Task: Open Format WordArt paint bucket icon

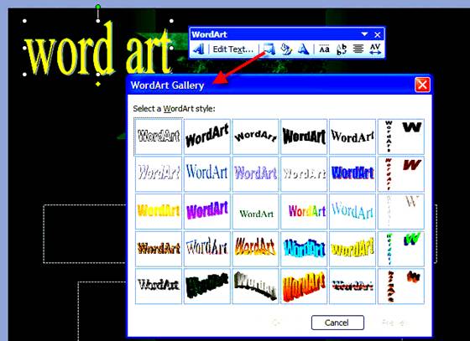Action: 286,49
